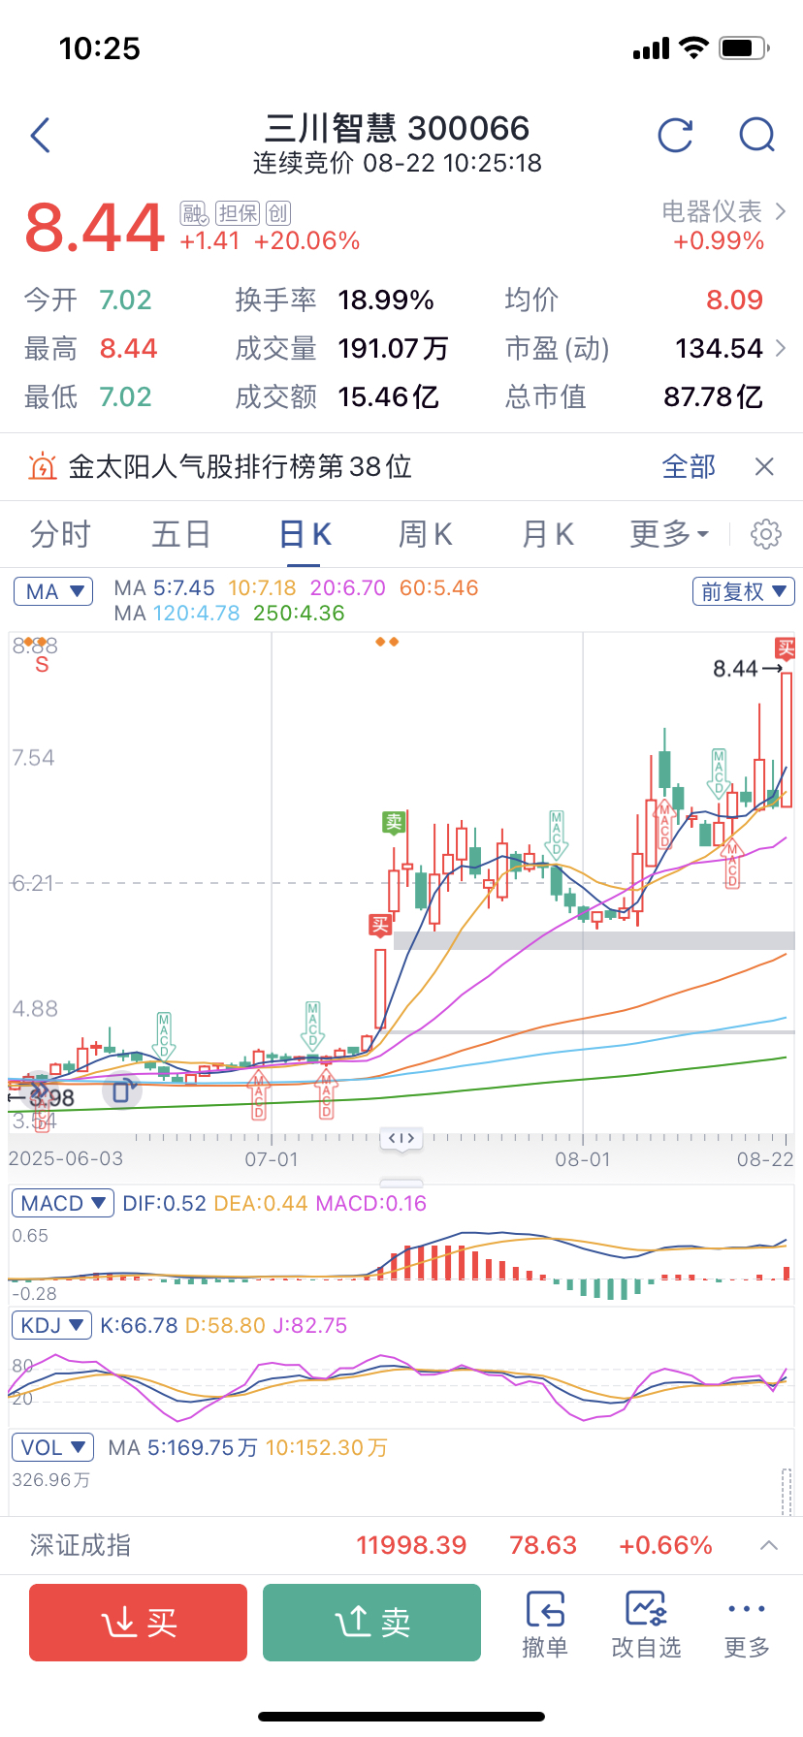Screen dimensions: 803x1737
Task: Tap the K:66.78 KDJ readout
Action: (x=140, y=1325)
